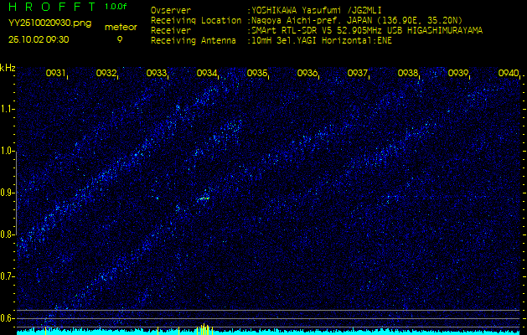
Task: Click the 0.9 kHz axis label
Action: (x=7, y=193)
